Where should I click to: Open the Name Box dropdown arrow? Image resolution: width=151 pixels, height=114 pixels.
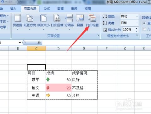click(x=20, y=43)
